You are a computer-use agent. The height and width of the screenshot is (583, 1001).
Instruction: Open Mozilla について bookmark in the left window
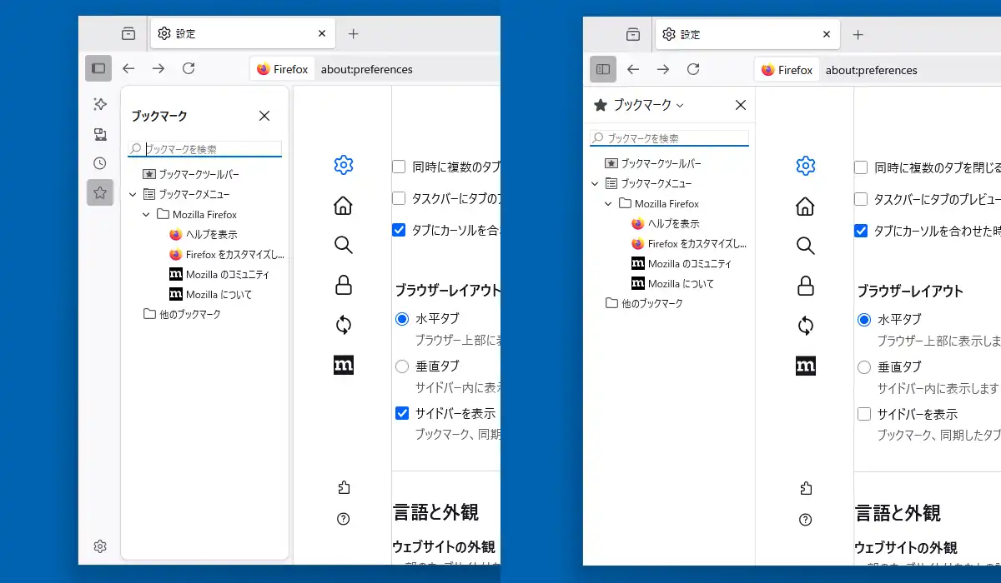tap(211, 294)
